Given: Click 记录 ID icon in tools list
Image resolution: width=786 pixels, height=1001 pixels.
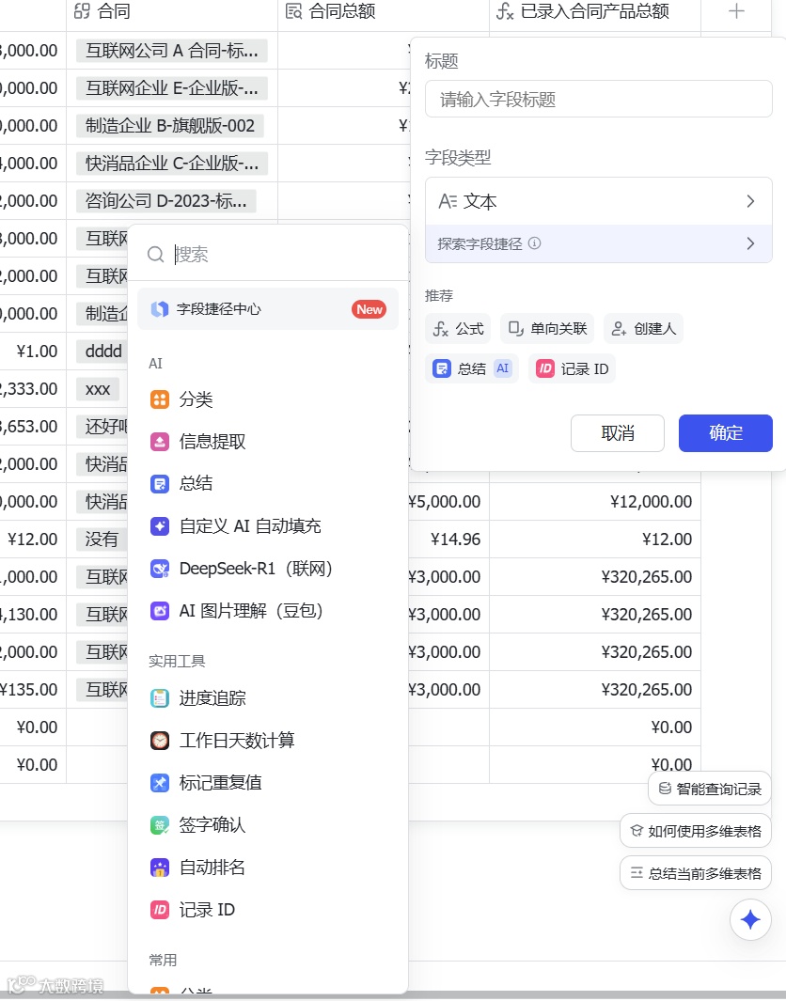Looking at the screenshot, I should pos(160,910).
